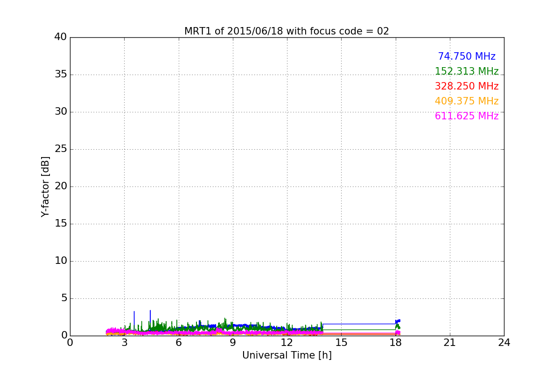Screen dimensions: 560x373
Task: Click the x-axis tick label 9
Action: click(x=233, y=343)
